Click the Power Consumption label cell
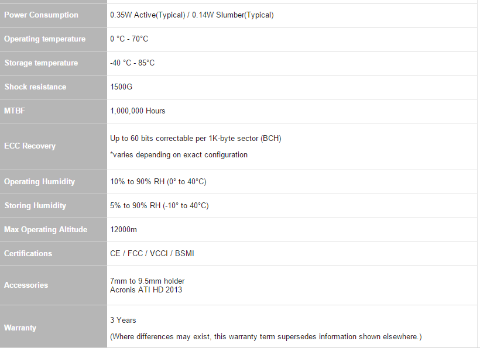 coord(41,15)
